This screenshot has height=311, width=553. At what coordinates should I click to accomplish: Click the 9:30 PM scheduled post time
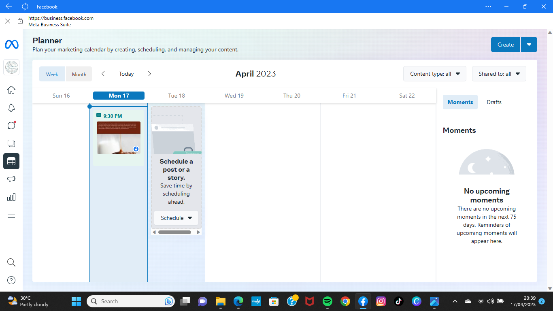coord(113,116)
